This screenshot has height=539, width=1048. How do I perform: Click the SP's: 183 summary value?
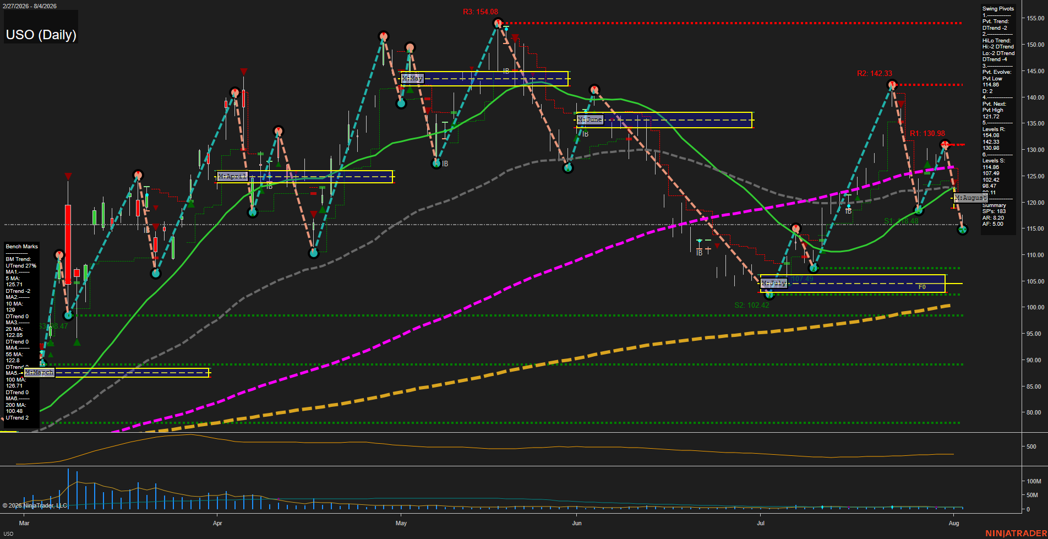(994, 211)
